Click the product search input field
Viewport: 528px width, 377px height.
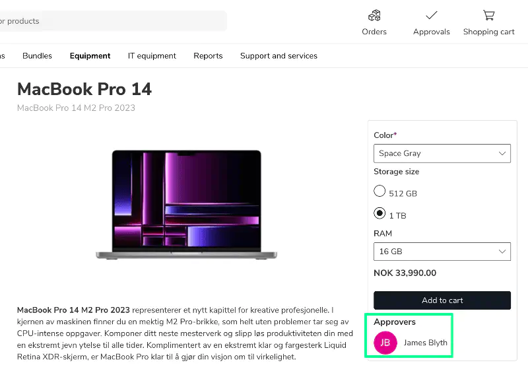112,21
